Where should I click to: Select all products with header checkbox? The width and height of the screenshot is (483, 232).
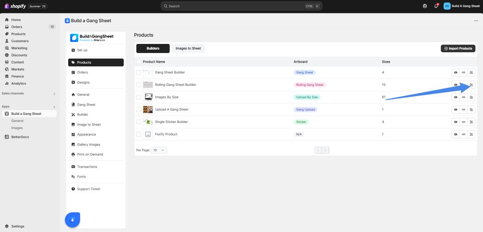tap(138, 62)
